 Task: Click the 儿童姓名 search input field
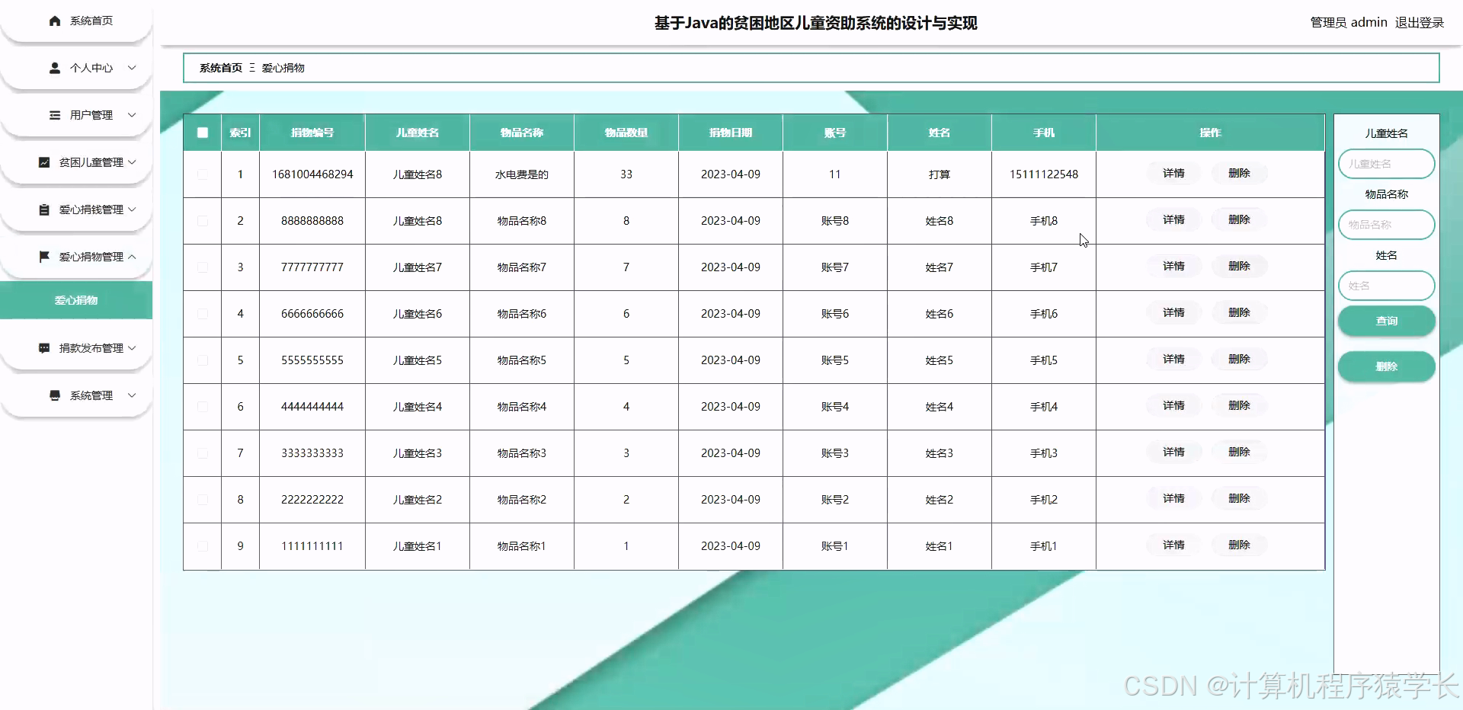click(1385, 163)
